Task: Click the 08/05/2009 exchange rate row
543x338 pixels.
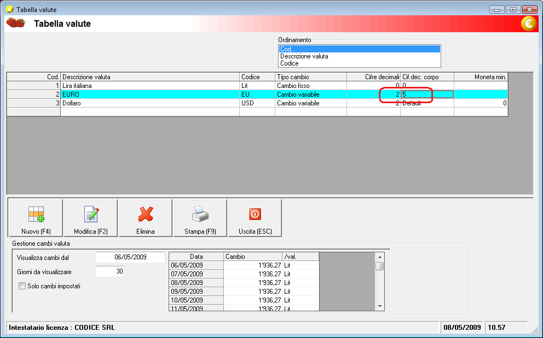Action: coord(244,282)
